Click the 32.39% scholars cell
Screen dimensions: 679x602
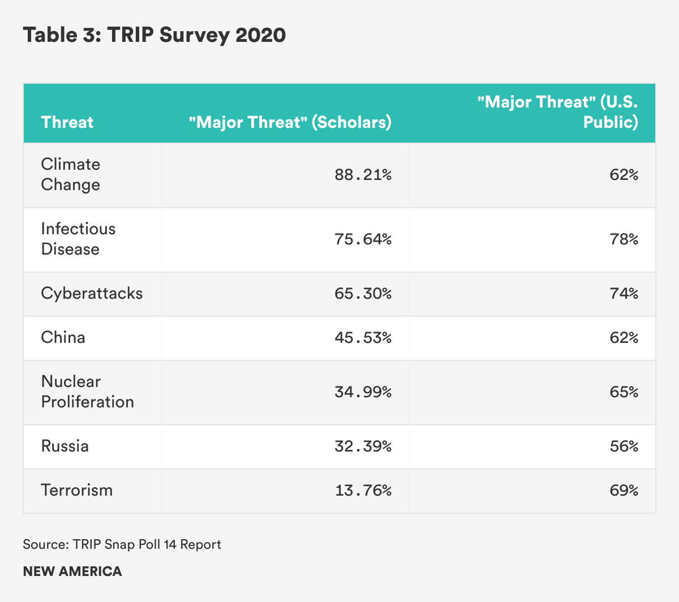(363, 446)
